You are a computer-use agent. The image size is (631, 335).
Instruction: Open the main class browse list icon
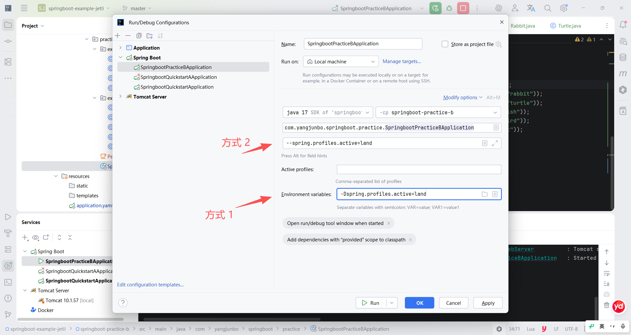point(496,127)
